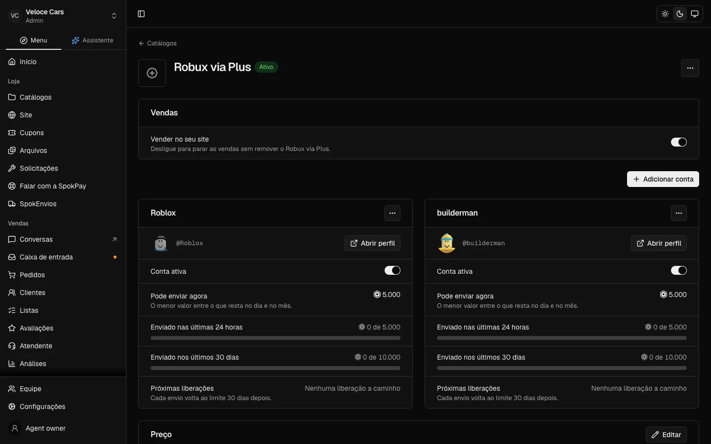Open Início in the sidebar
The height and width of the screenshot is (444, 711).
[x=63, y=62]
